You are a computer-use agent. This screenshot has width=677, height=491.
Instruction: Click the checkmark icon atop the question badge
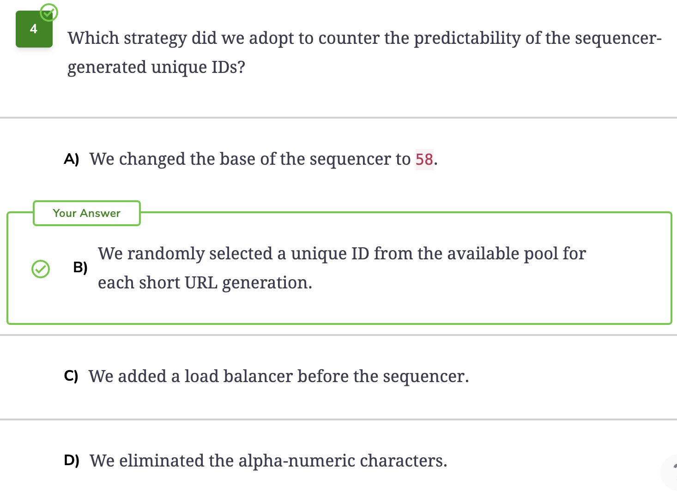click(48, 12)
